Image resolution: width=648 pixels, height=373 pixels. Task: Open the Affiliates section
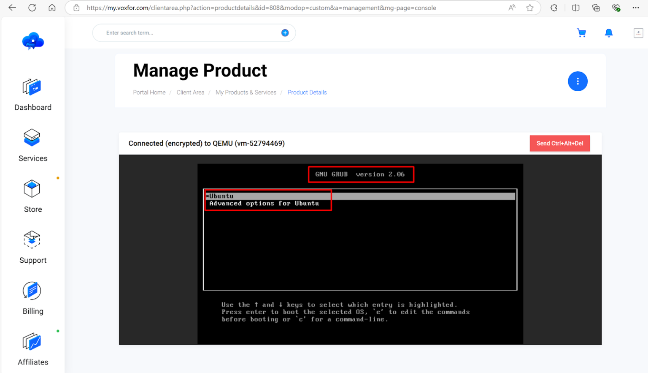coord(32,349)
